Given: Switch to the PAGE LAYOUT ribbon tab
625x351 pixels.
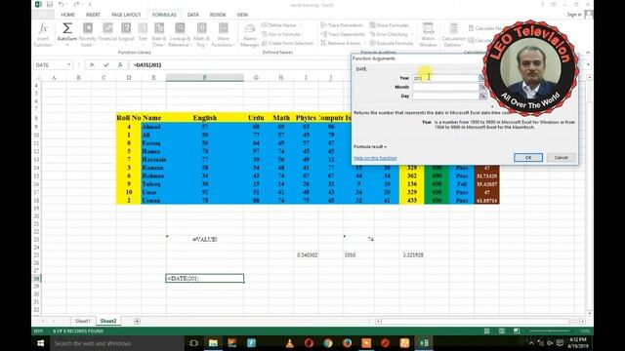Looking at the screenshot, I should [x=126, y=15].
